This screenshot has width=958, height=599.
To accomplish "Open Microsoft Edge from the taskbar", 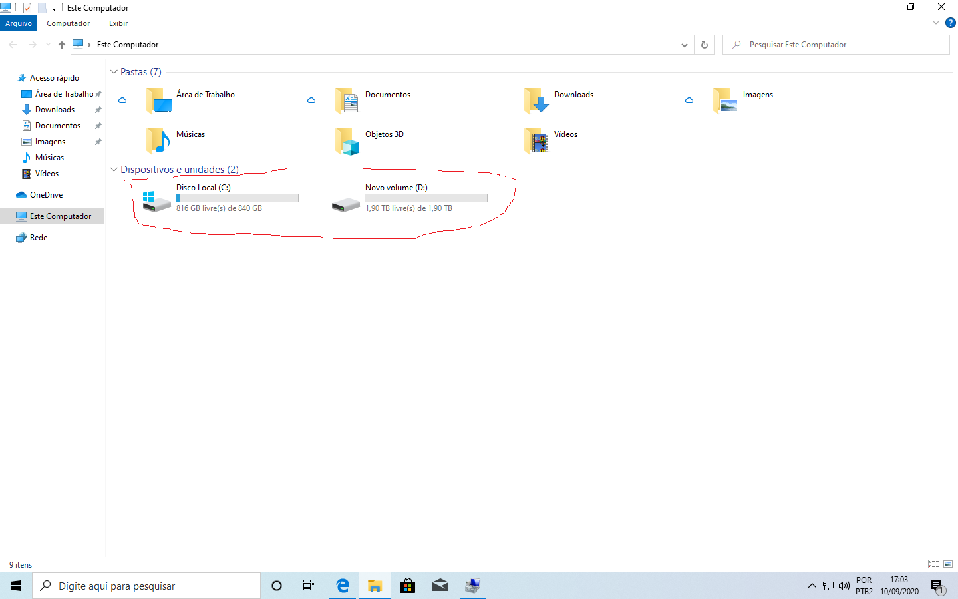I will click(343, 586).
